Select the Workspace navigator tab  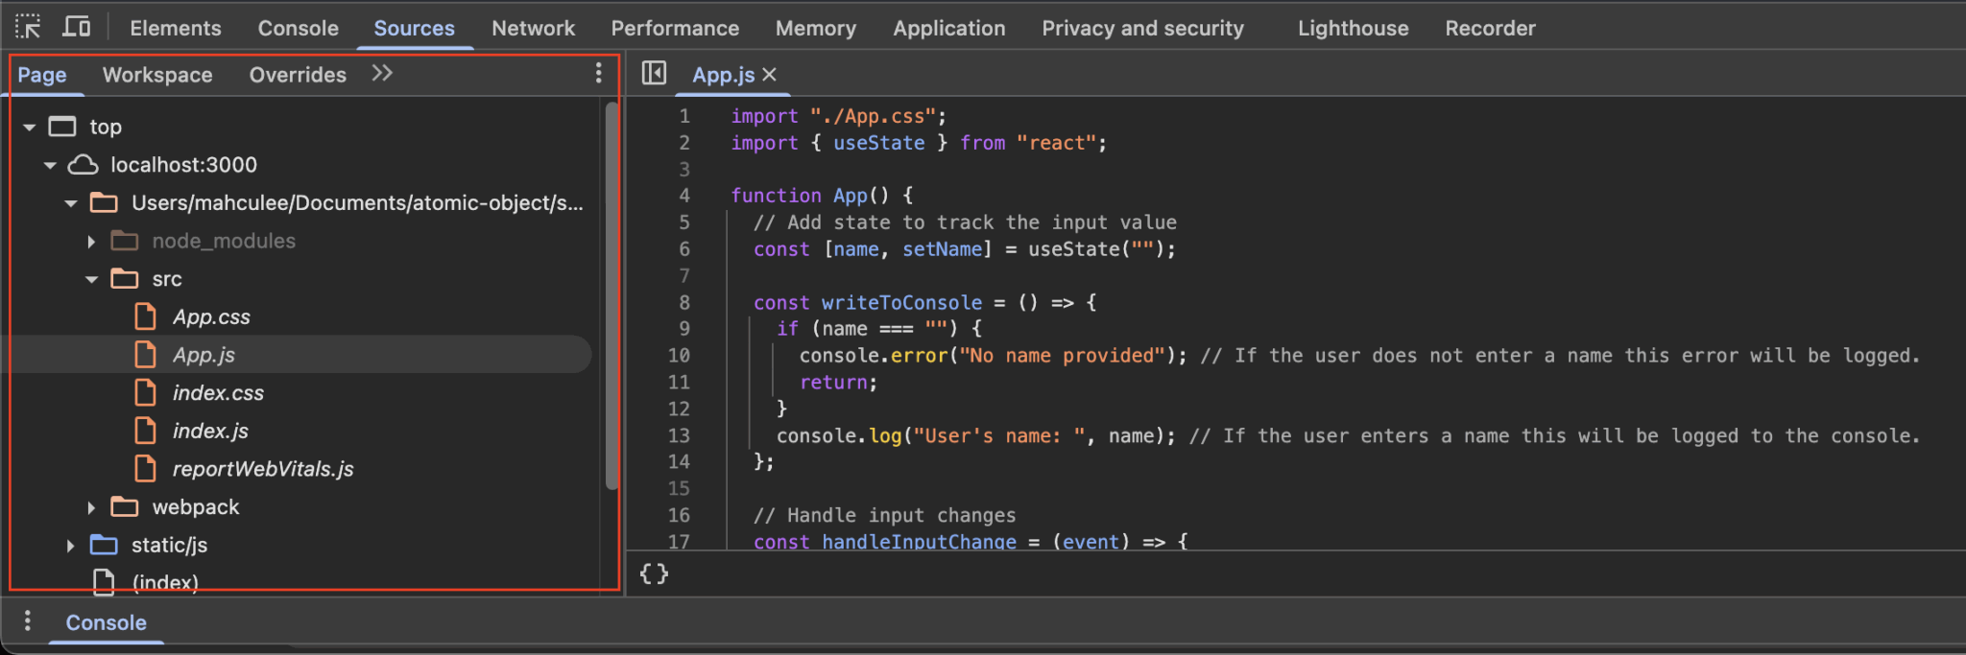(x=157, y=75)
